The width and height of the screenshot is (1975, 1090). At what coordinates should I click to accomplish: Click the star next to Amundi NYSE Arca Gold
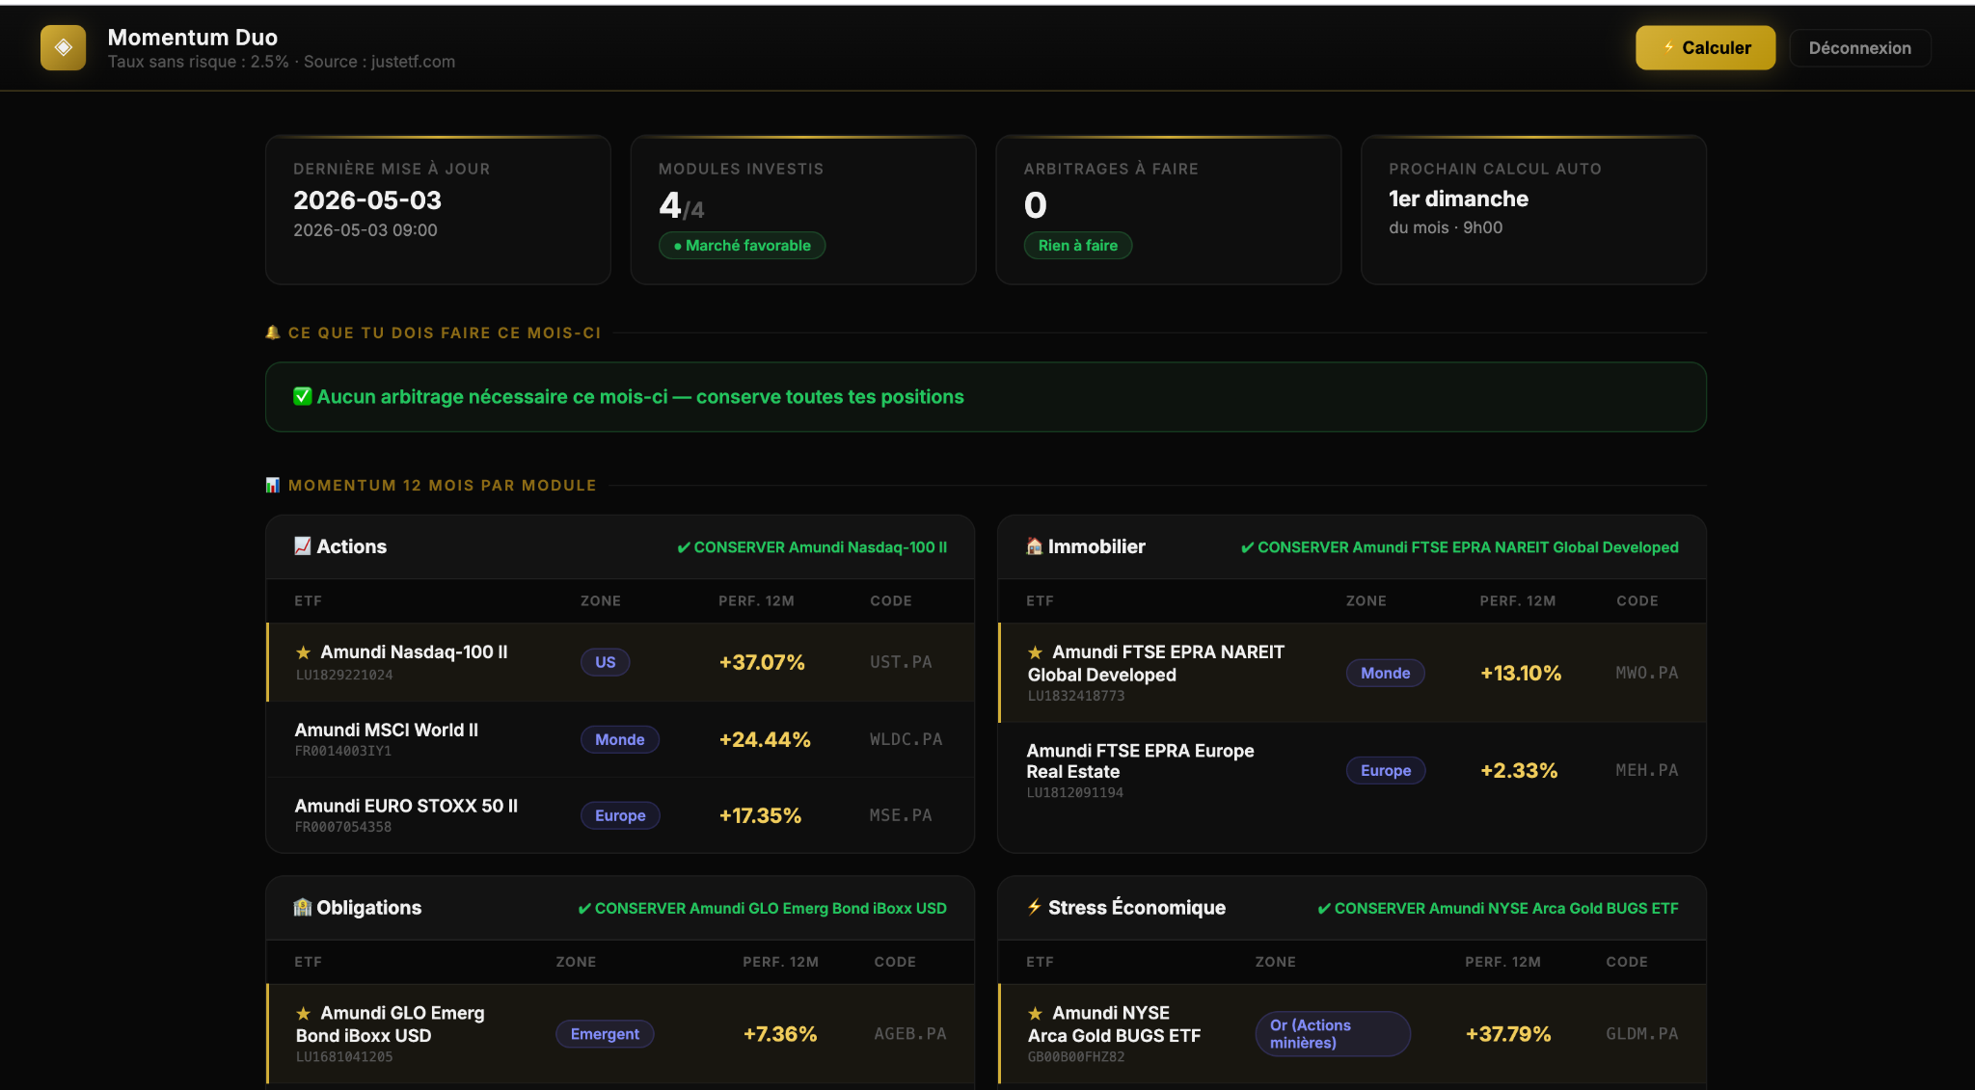pos(1036,1014)
